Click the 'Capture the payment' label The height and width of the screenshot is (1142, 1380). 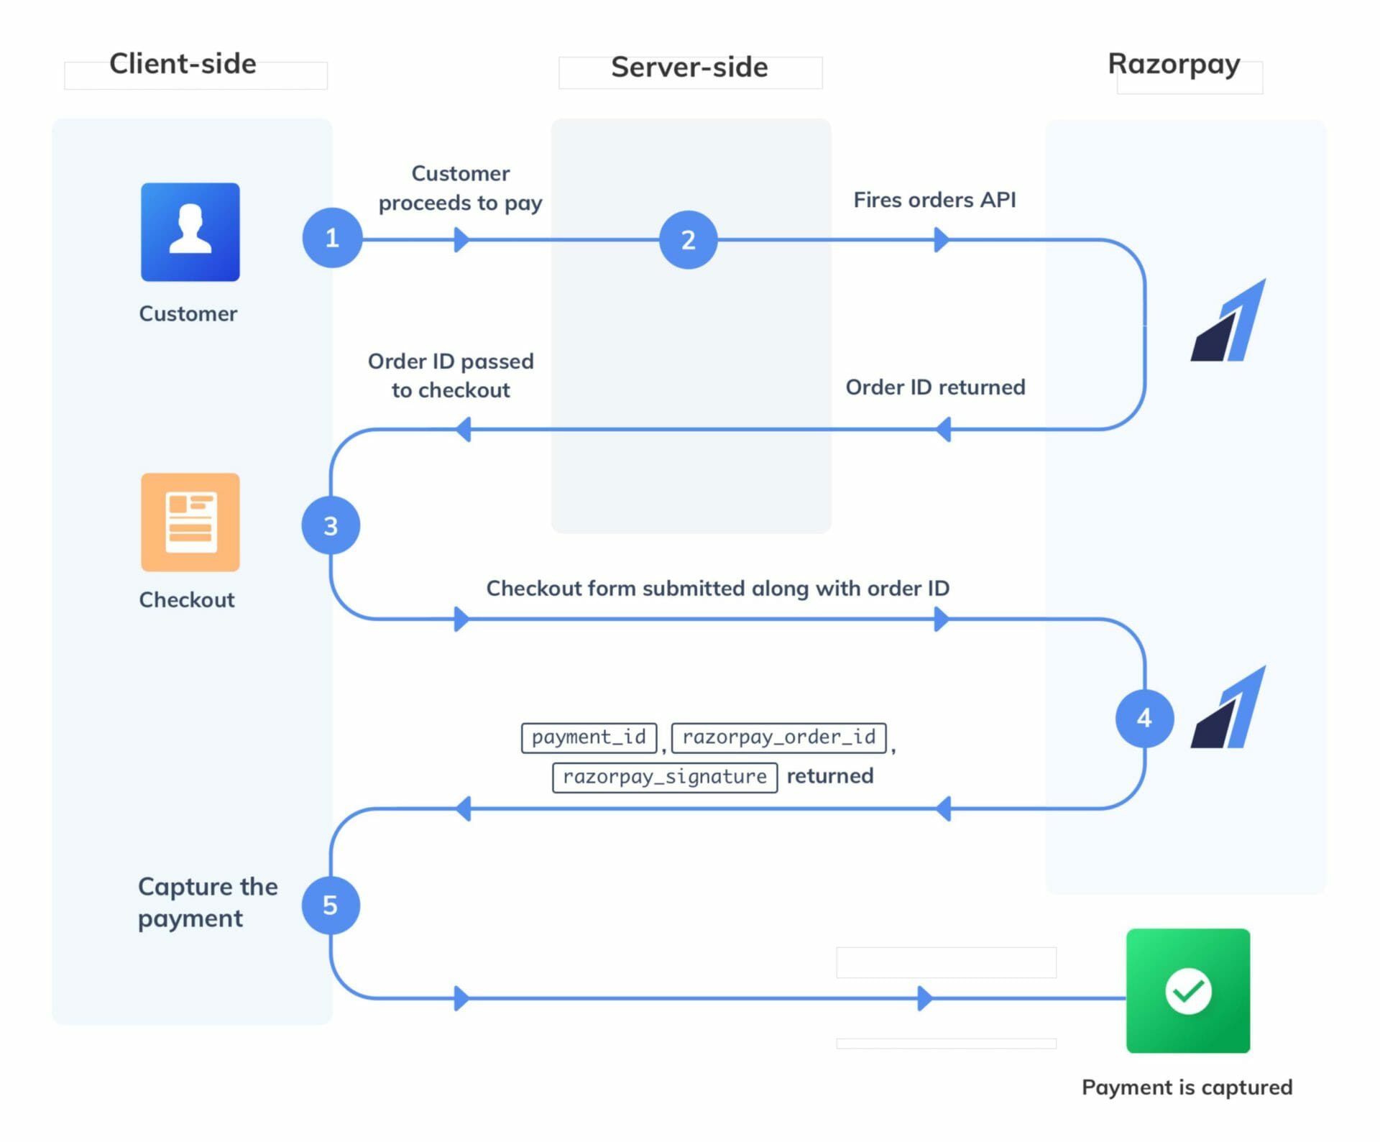tap(208, 902)
